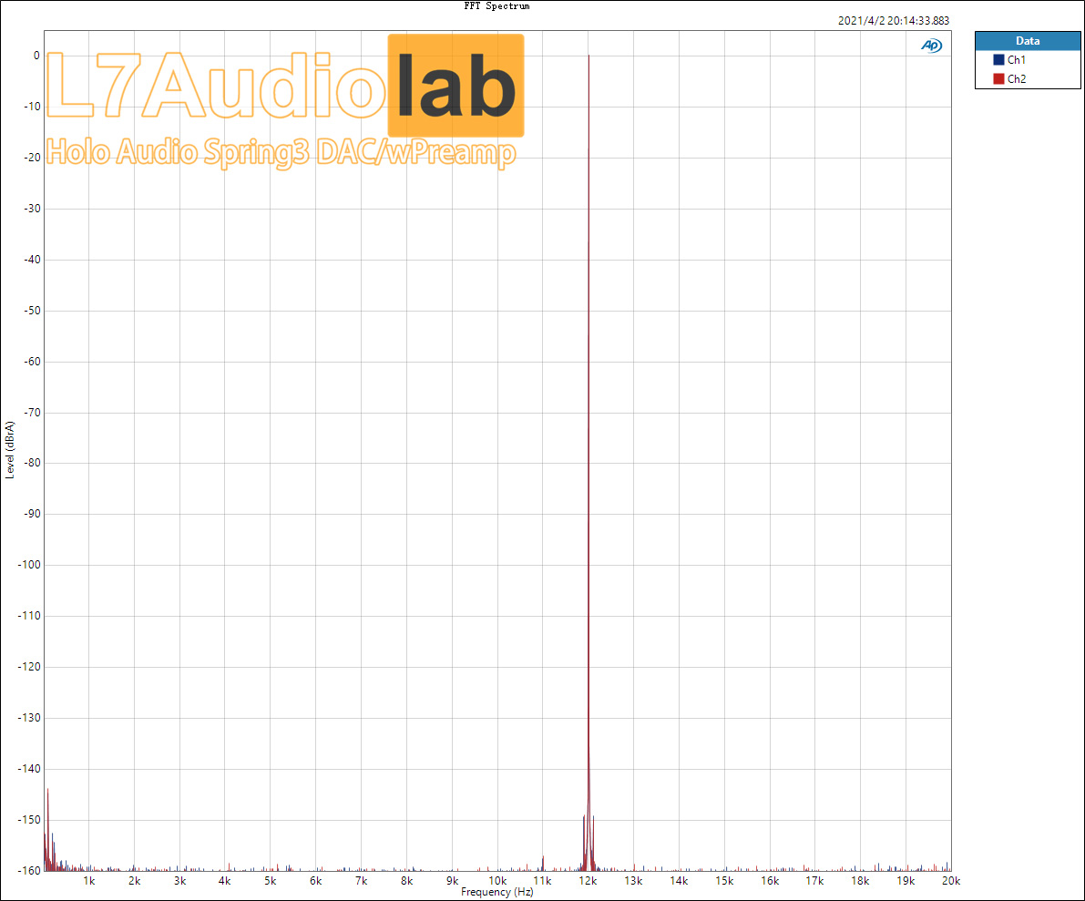The width and height of the screenshot is (1085, 901).
Task: Click the Holo Audio Spring3 DAC/wPreamp caption
Action: [281, 152]
